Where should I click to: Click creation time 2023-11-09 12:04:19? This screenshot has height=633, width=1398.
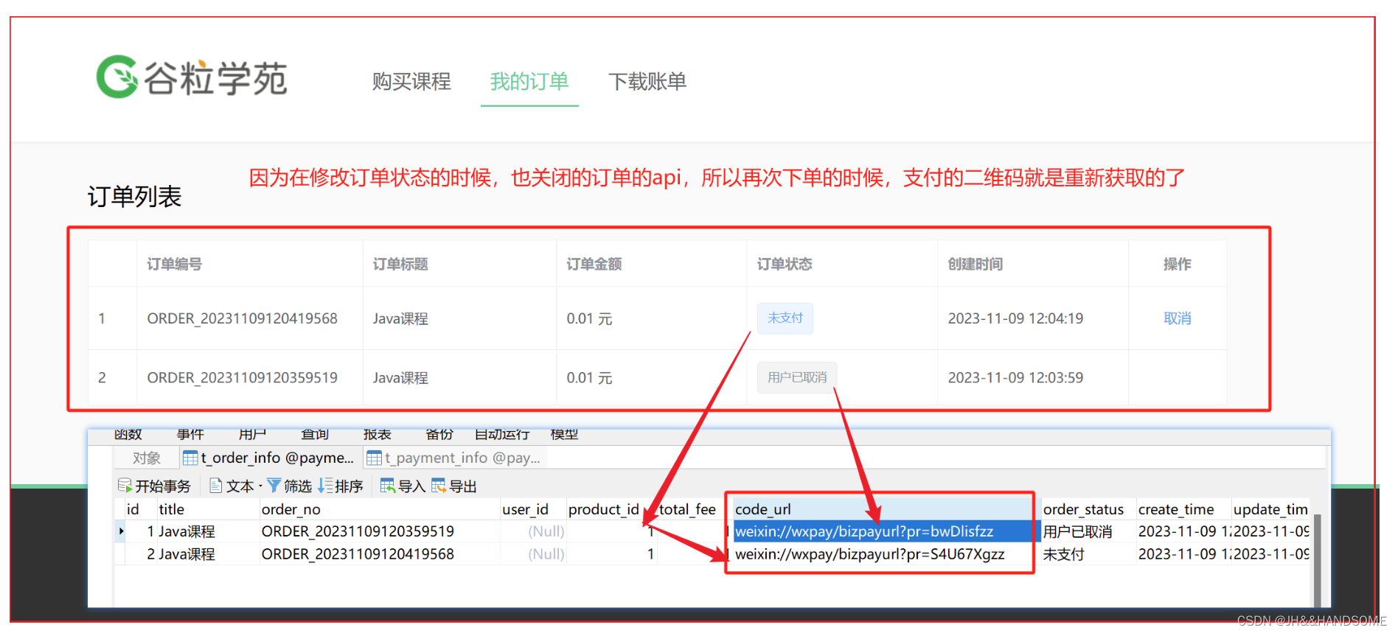coord(1015,318)
